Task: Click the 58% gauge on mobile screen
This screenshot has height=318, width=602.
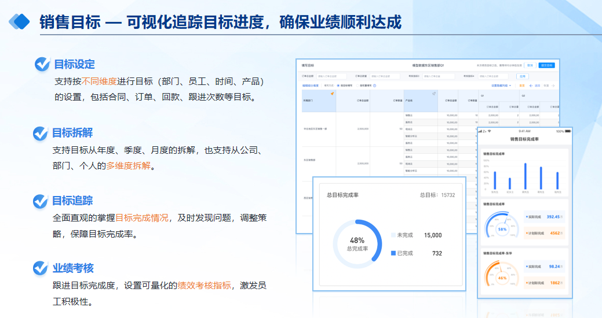Action: [x=502, y=228]
